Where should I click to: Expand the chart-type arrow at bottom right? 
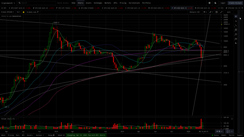pos(222,131)
